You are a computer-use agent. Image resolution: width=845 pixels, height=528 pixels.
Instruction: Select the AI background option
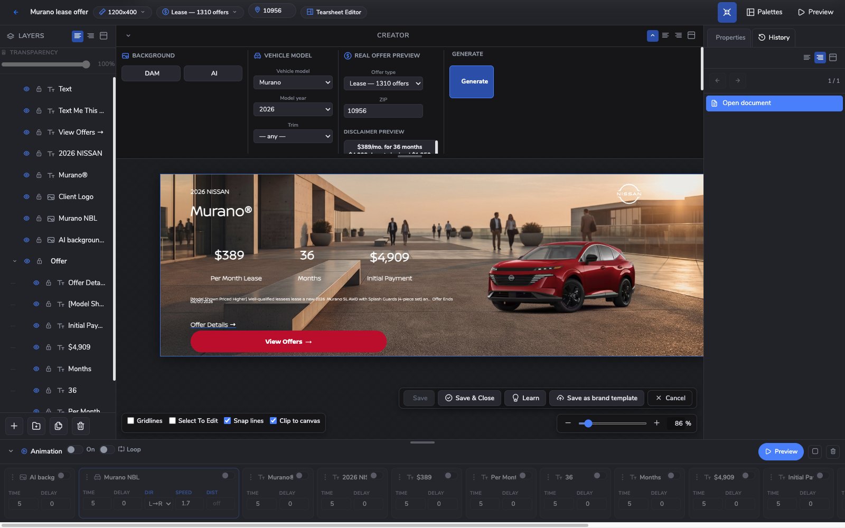pos(213,73)
